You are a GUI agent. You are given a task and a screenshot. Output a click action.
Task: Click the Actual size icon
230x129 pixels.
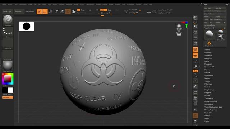(195, 38)
